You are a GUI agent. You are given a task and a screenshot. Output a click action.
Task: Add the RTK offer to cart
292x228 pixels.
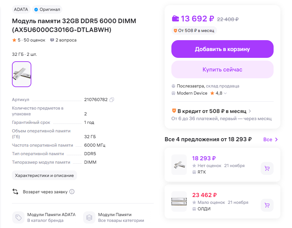267,168
